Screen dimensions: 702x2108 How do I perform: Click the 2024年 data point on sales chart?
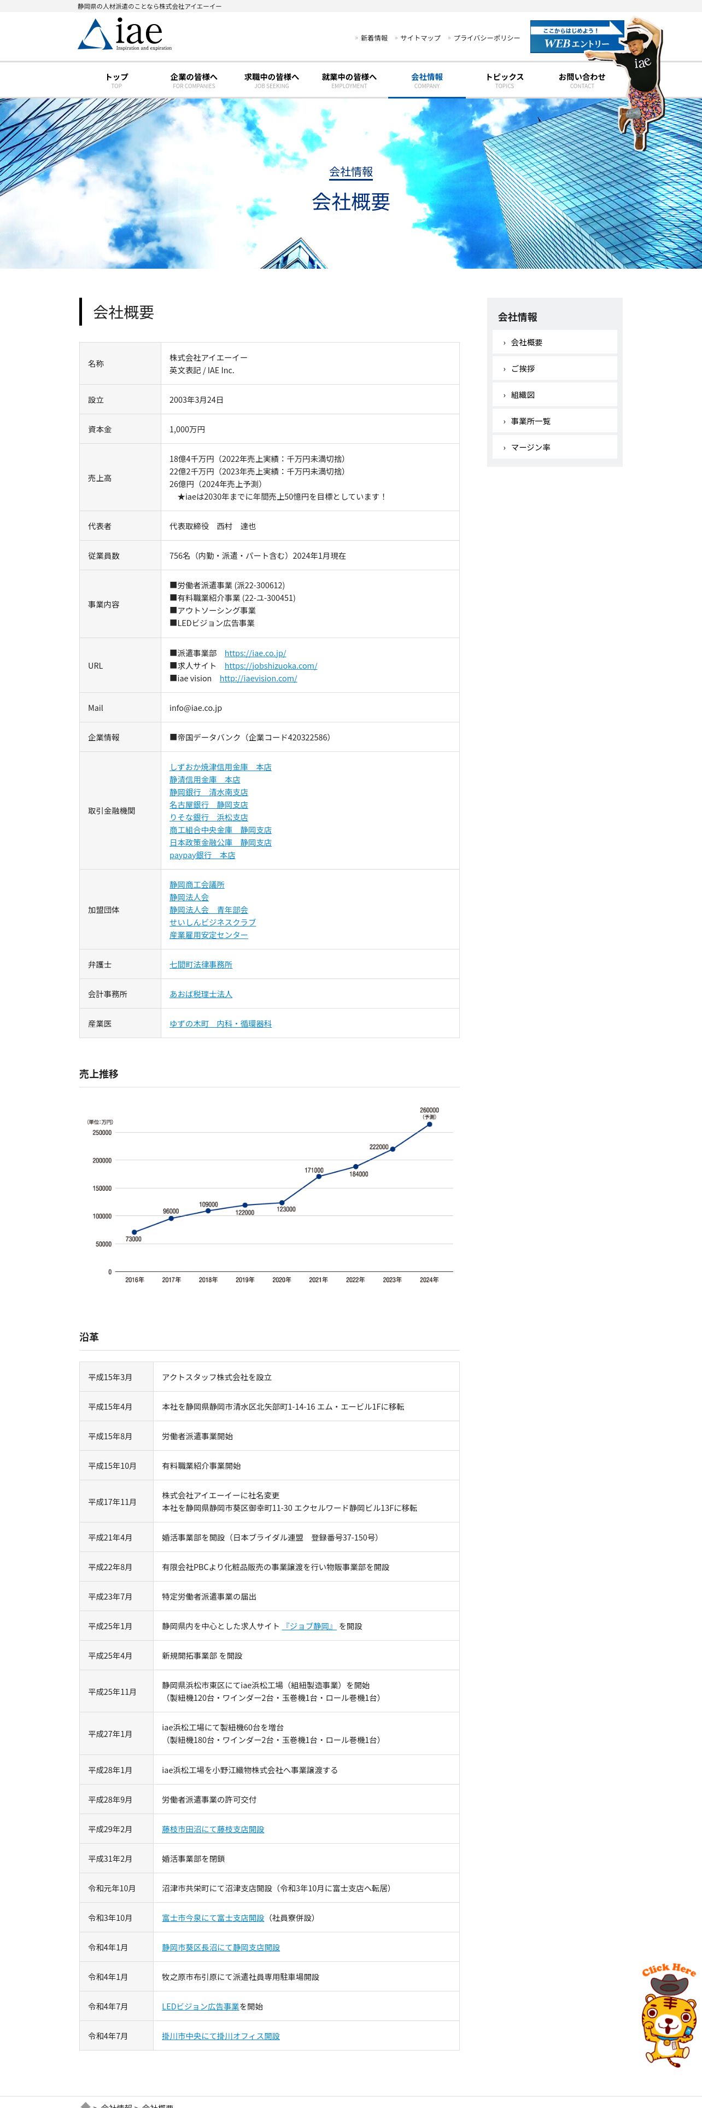coord(429,1125)
